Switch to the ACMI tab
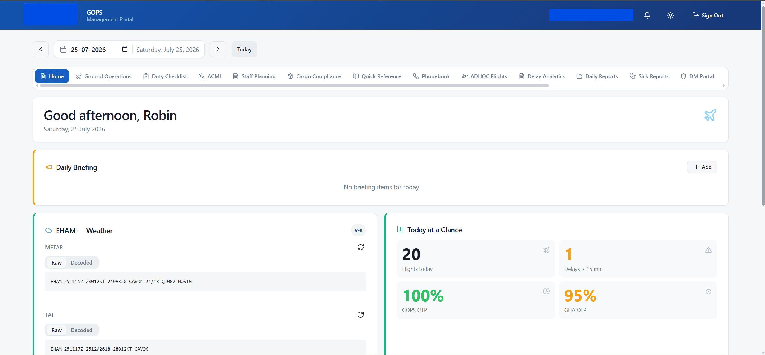Screen dimensions: 765x355 210,76
